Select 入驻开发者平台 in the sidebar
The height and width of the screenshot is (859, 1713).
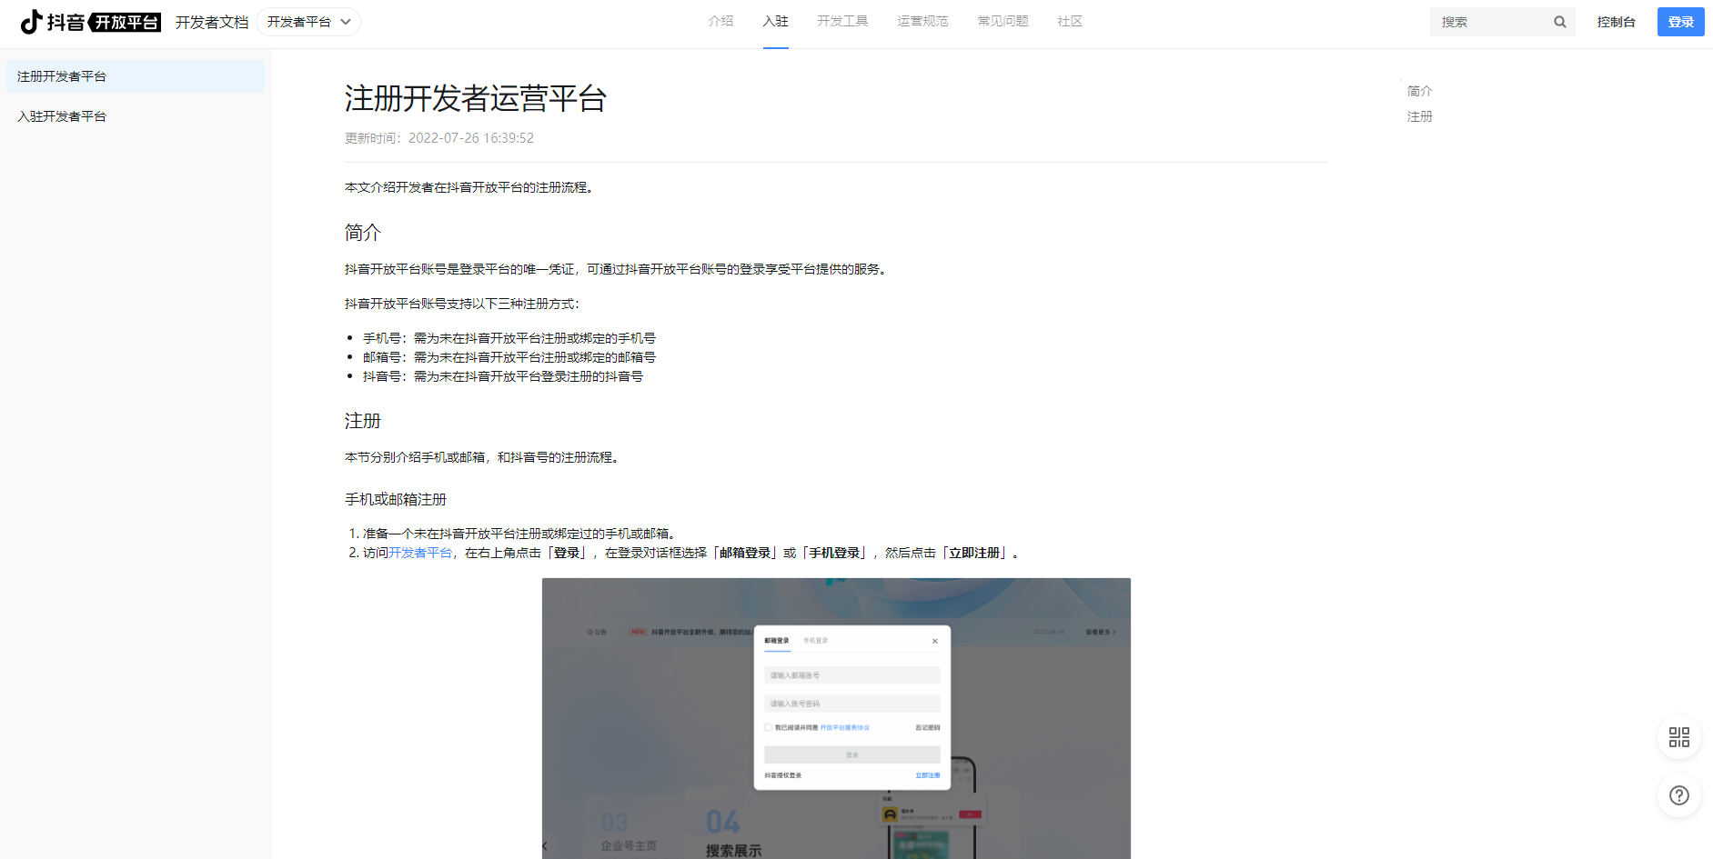point(136,116)
